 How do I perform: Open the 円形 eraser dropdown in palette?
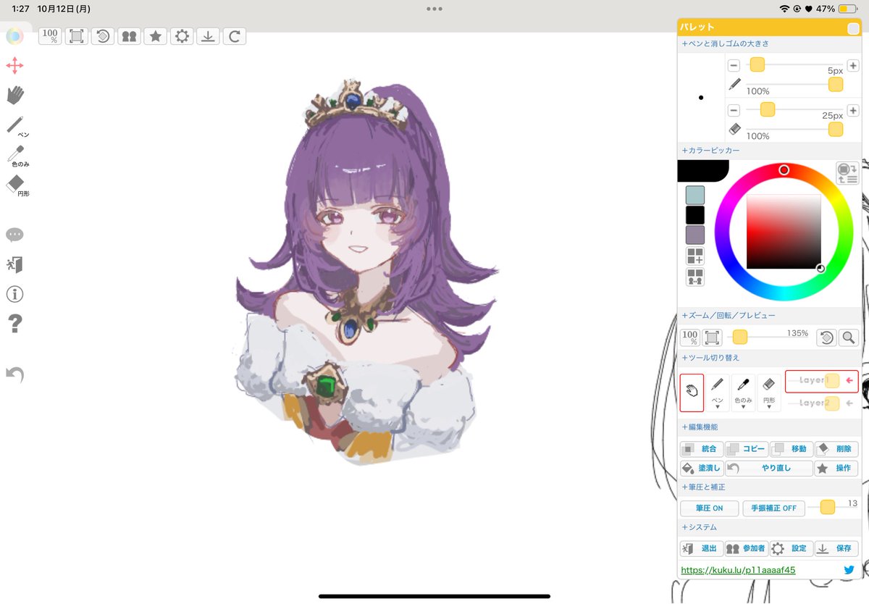(769, 393)
